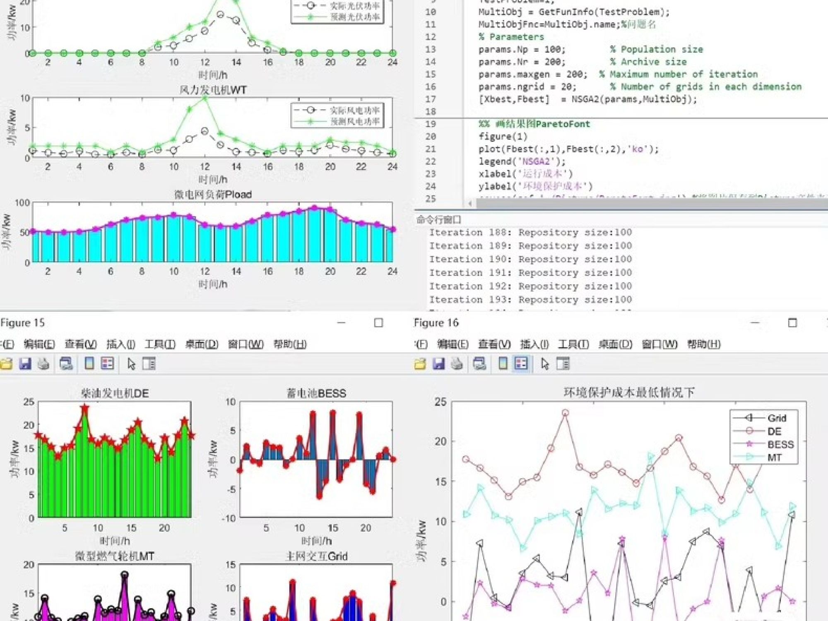Open 桌面(D) menu in Figure 15
Viewport: 828px width, 621px height.
(x=202, y=344)
